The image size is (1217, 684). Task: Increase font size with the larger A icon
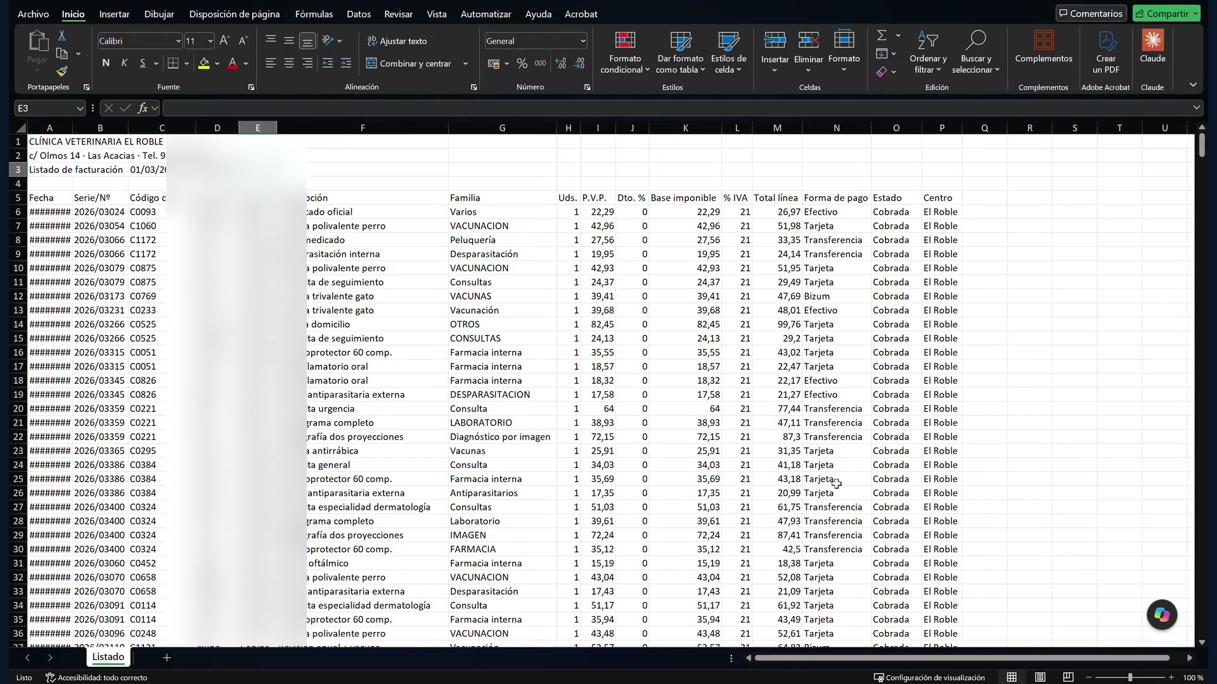point(224,41)
